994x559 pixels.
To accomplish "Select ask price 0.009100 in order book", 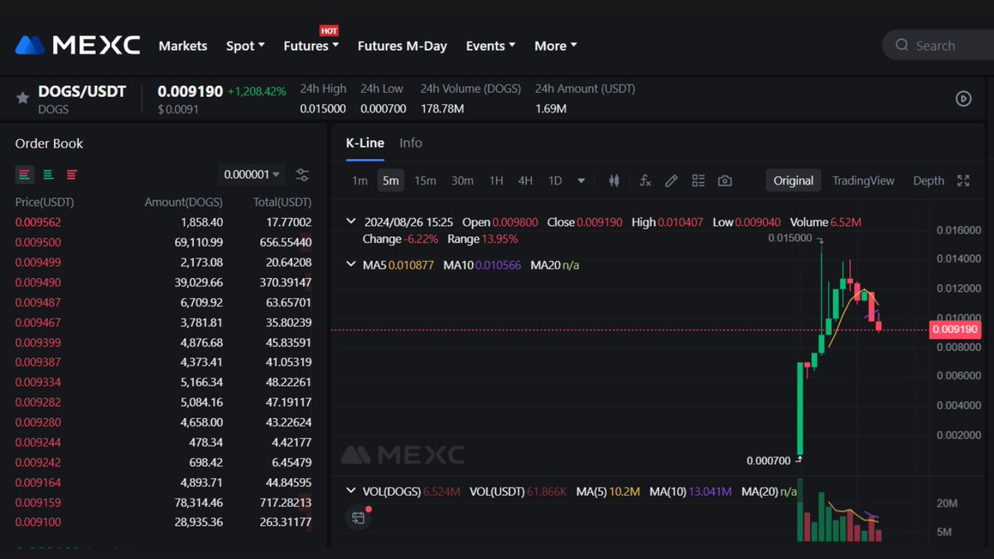I will pyautogui.click(x=38, y=522).
